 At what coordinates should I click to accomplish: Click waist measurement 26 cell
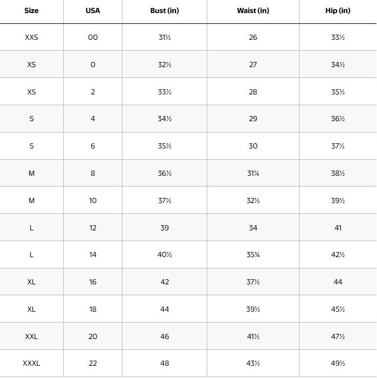pos(253,38)
